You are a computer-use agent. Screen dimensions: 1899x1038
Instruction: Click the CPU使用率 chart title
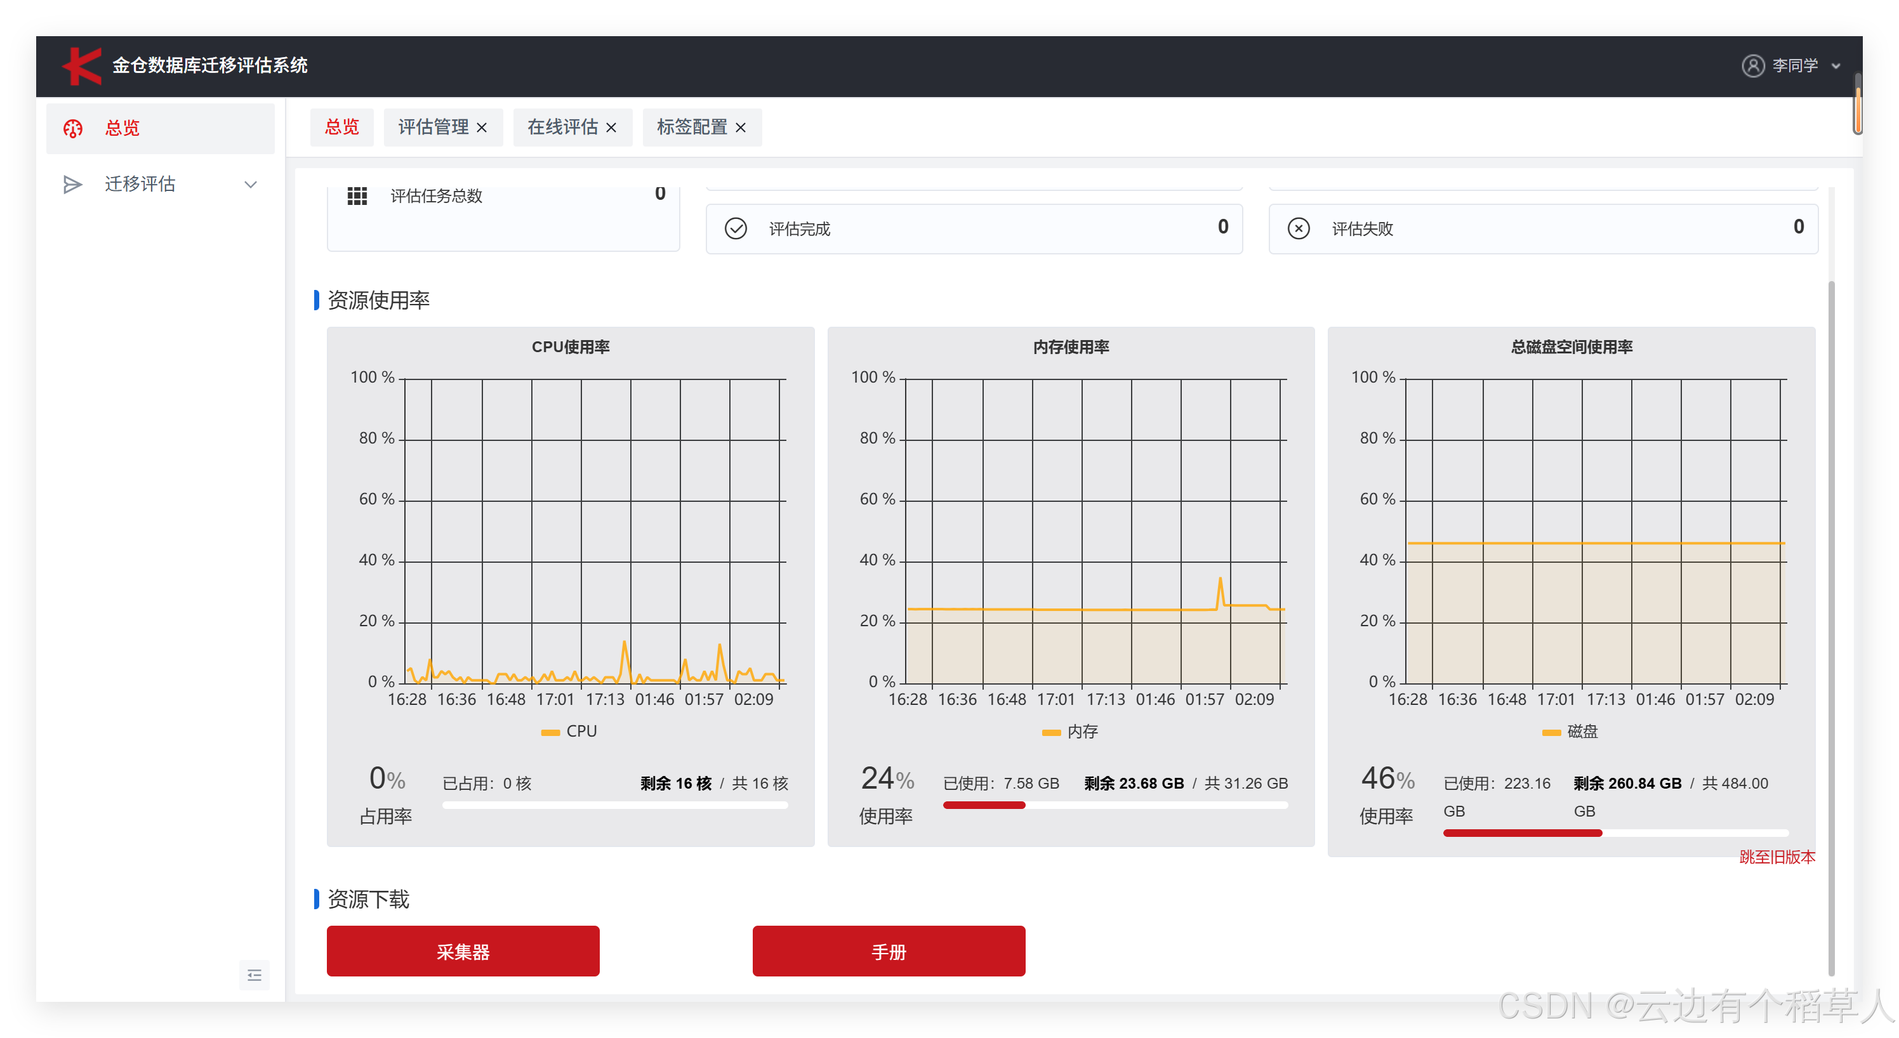tap(571, 347)
